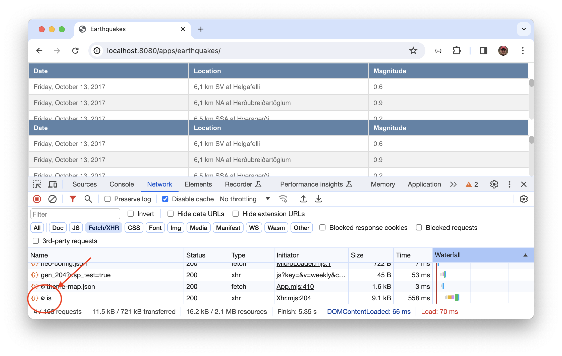Viewport: 562px width, 356px height.
Task: Enable the Preserve log checkbox
Action: 107,199
